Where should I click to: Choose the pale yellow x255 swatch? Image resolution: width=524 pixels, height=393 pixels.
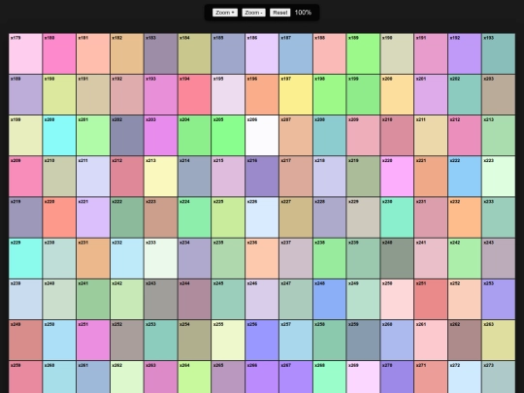(228, 341)
